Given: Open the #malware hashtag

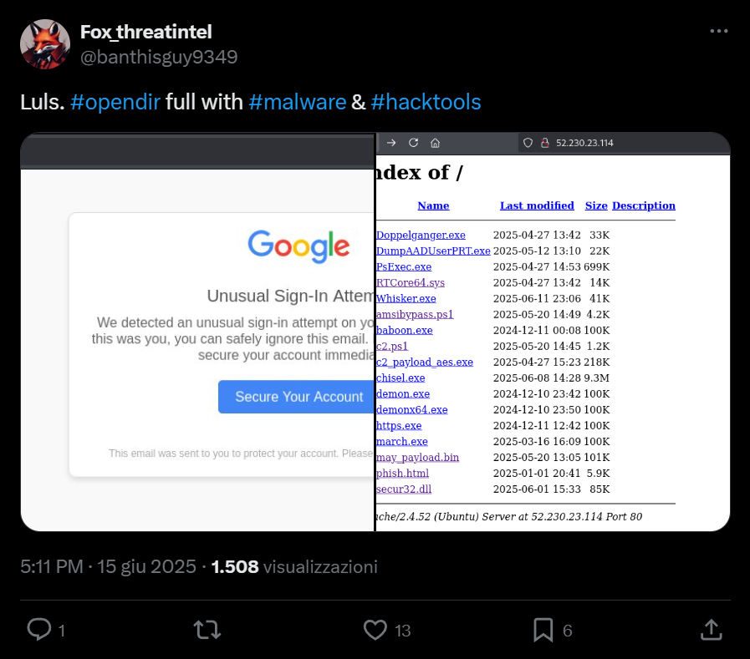Looking at the screenshot, I should pos(298,102).
